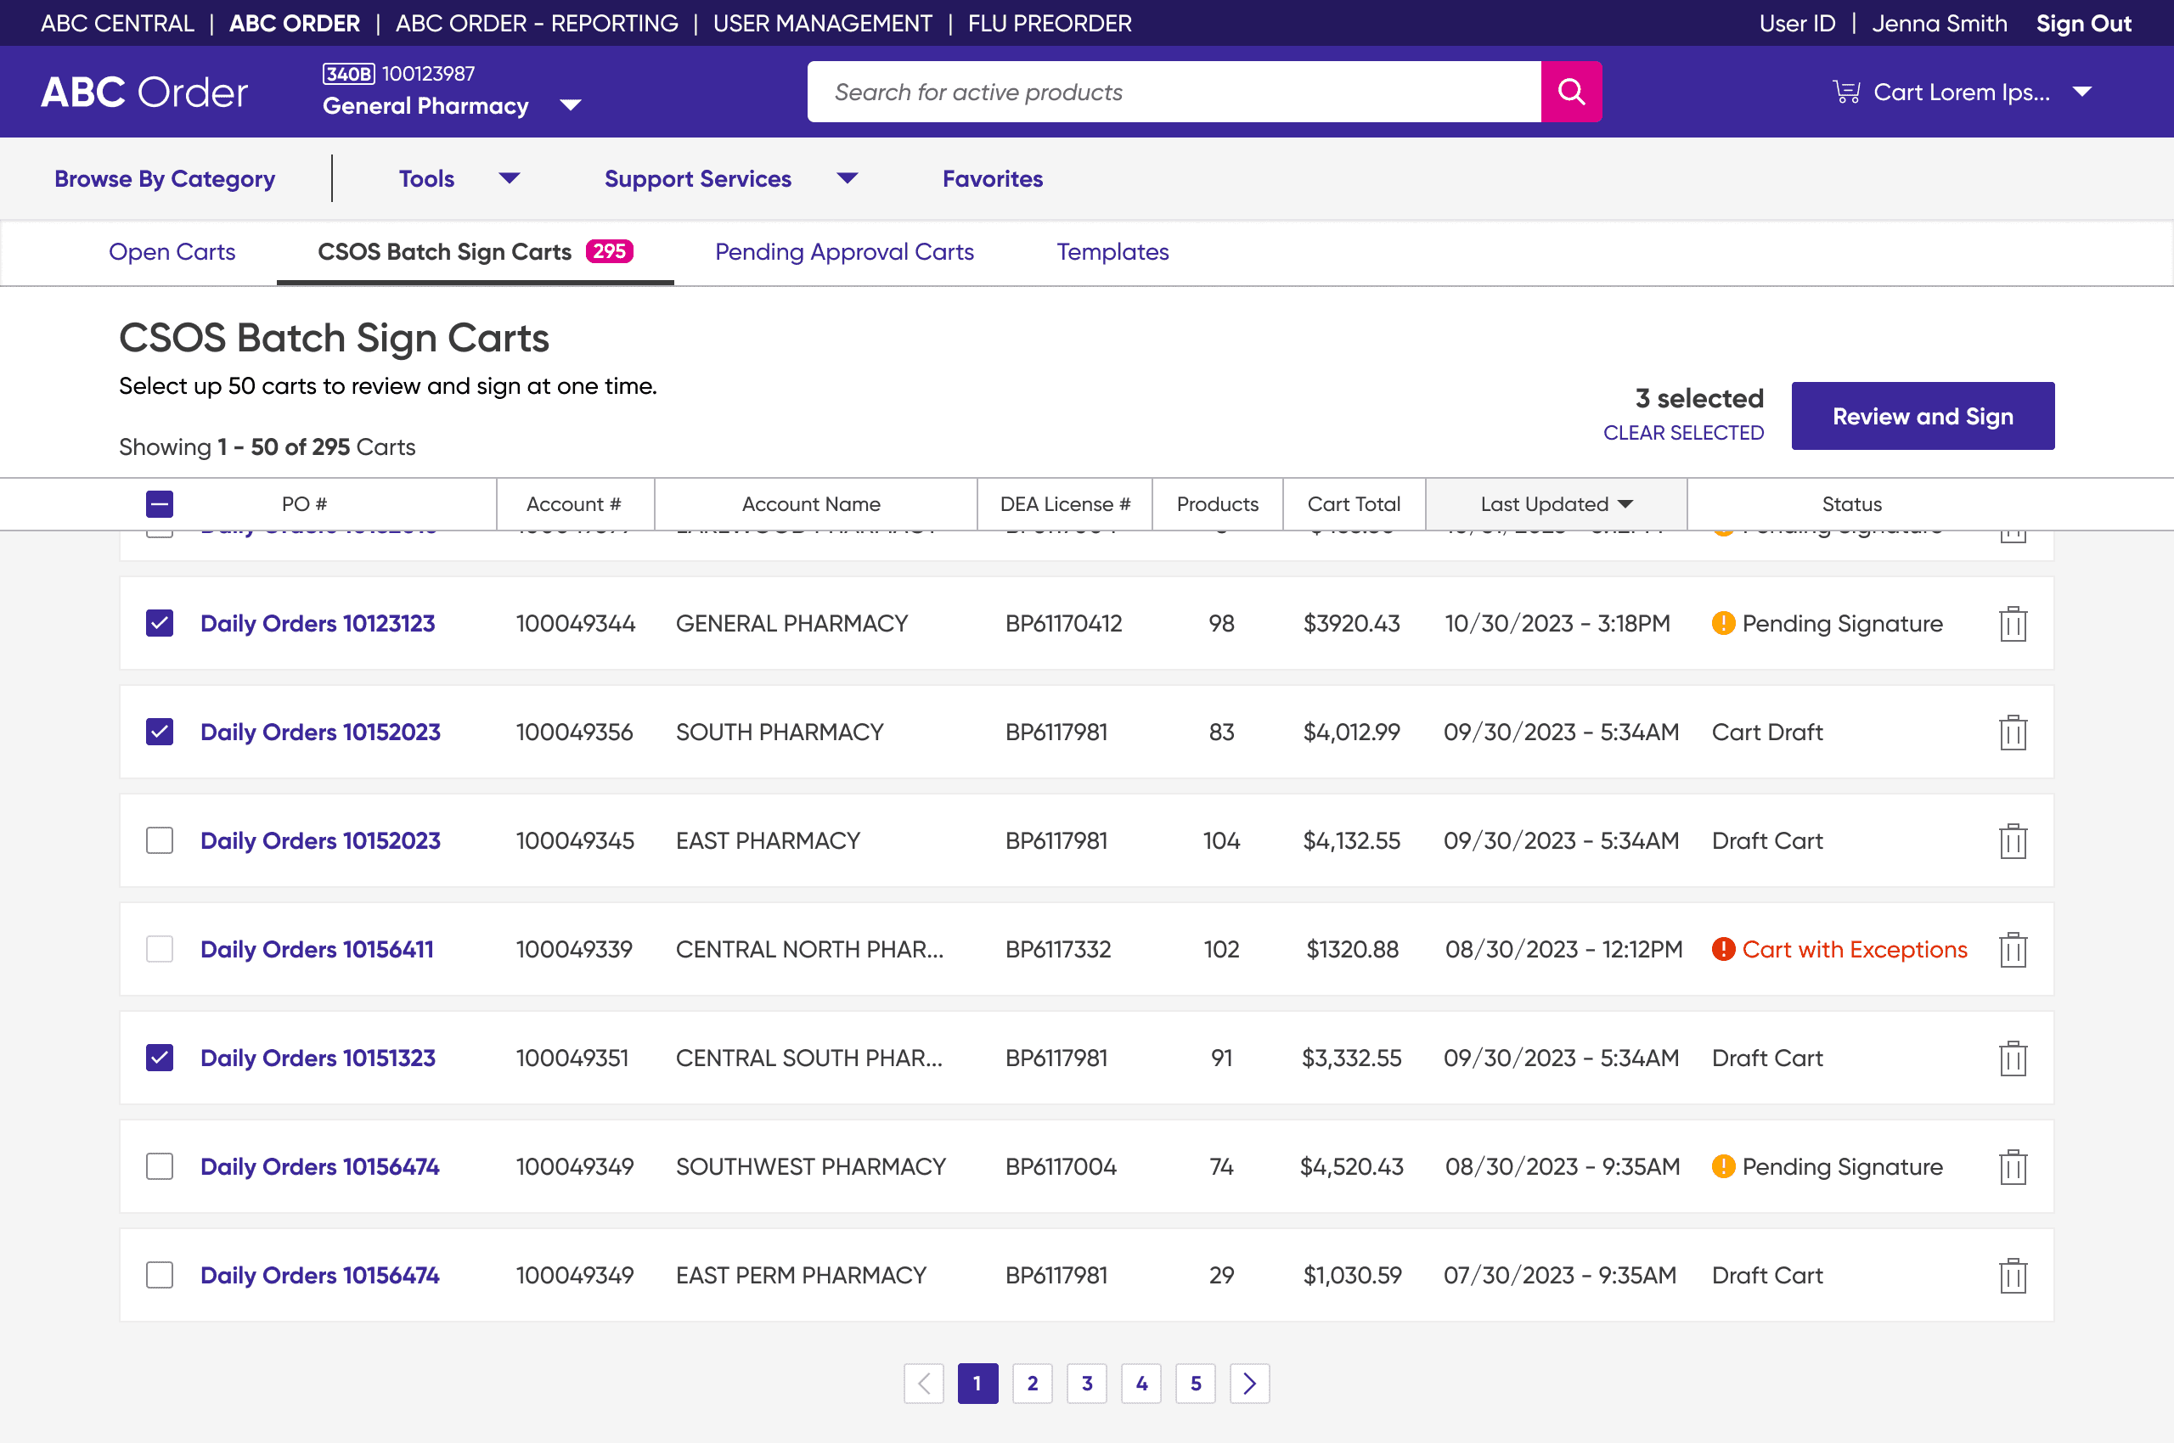Viewport: 2174px width, 1443px height.
Task: Check the EAST PERM PHARMACY row checkbox
Action: coord(160,1275)
